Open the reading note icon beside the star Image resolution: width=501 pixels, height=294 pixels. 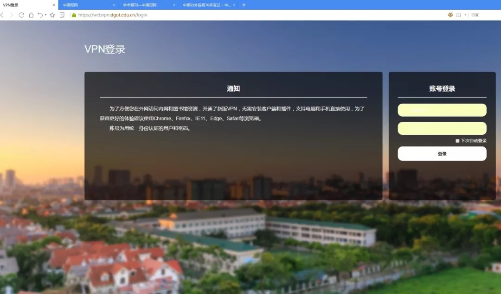(x=62, y=15)
